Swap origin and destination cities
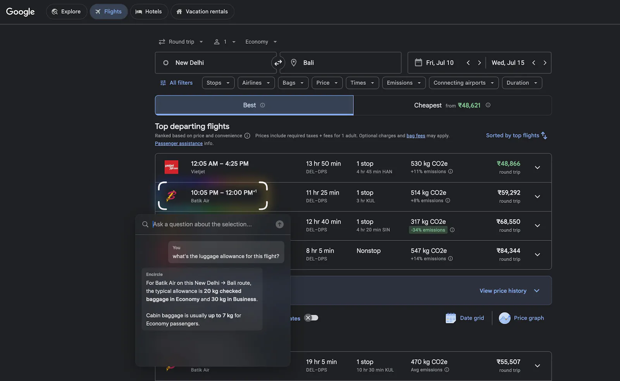This screenshot has width=620, height=381. click(278, 63)
